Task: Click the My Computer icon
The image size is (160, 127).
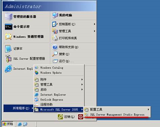Action: coord(55,15)
